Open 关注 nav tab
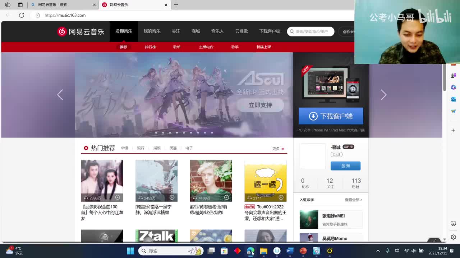Viewport: 460px width, 258px height. tap(176, 31)
